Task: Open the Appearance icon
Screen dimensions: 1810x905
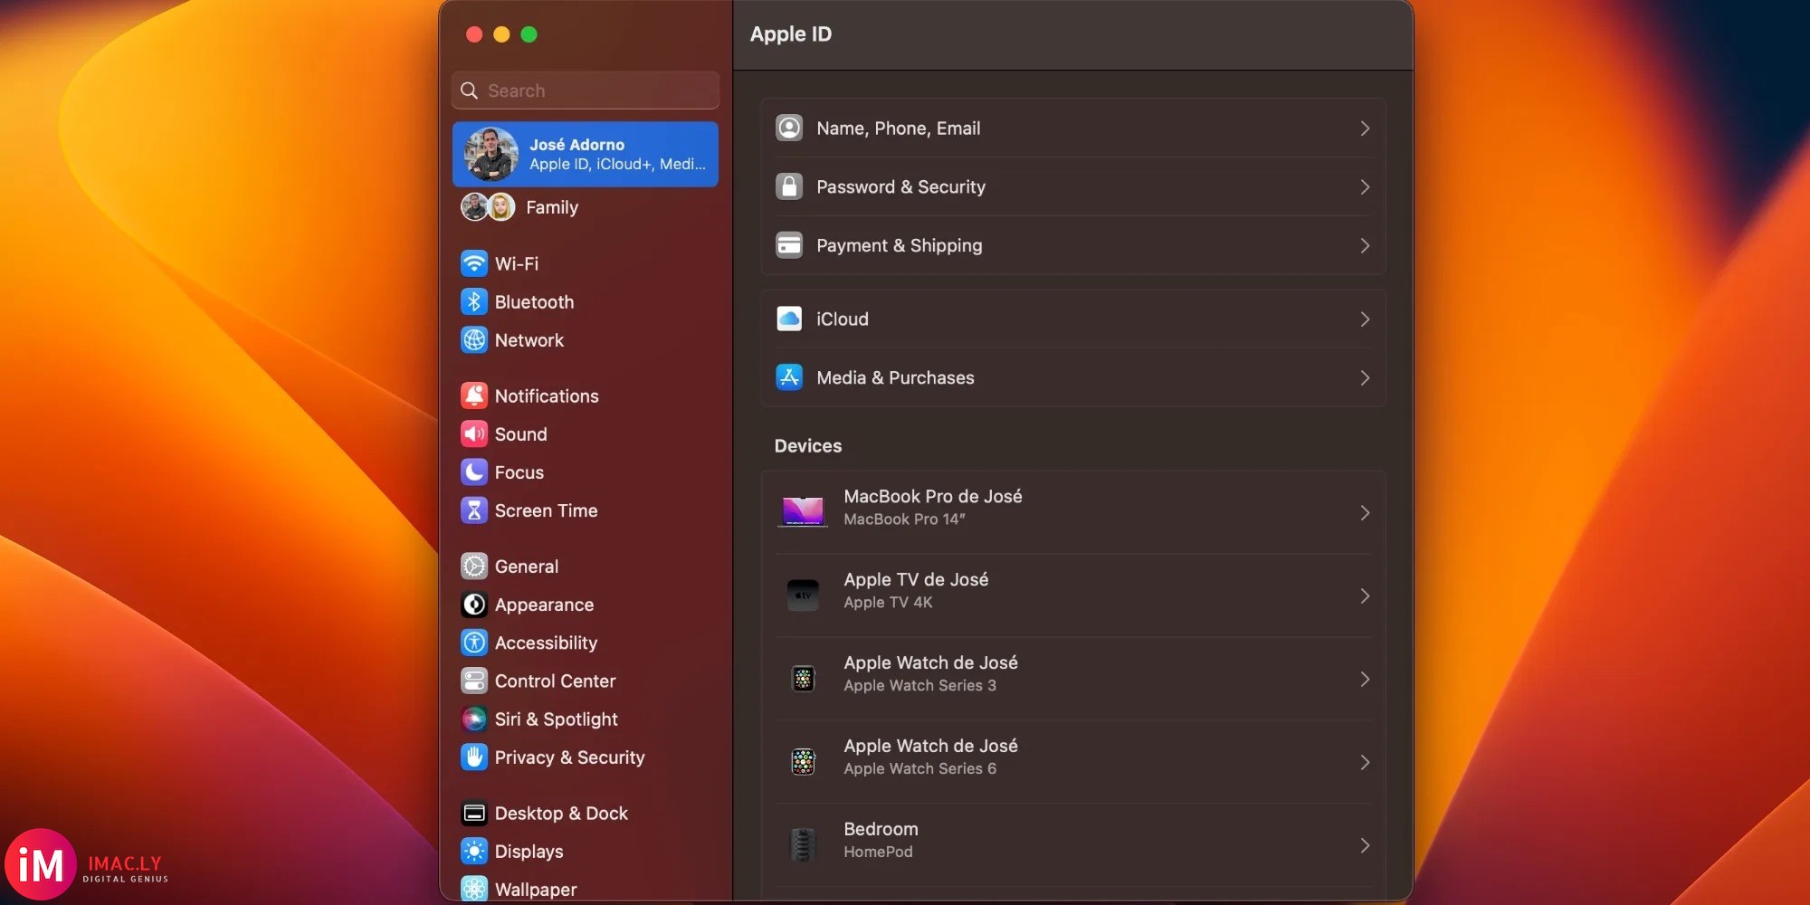Action: pyautogui.click(x=474, y=605)
